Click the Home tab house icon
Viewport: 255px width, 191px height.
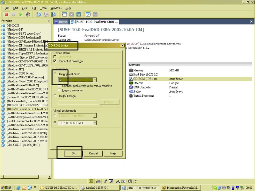click(x=56, y=22)
